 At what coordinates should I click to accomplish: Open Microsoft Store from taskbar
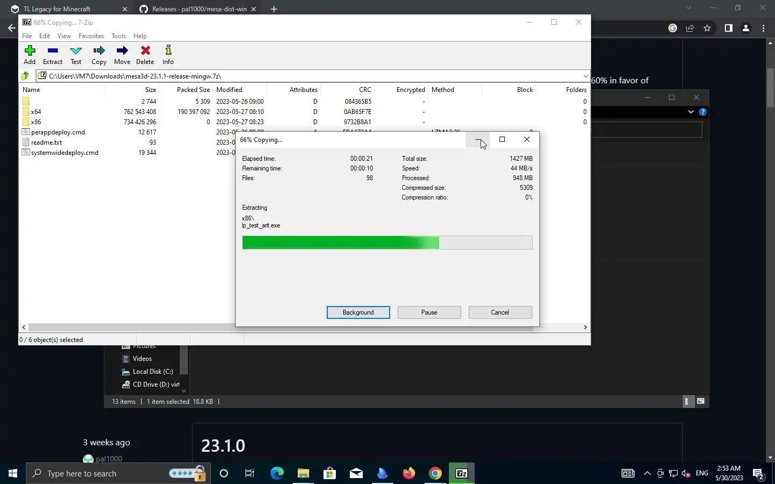[x=329, y=473]
